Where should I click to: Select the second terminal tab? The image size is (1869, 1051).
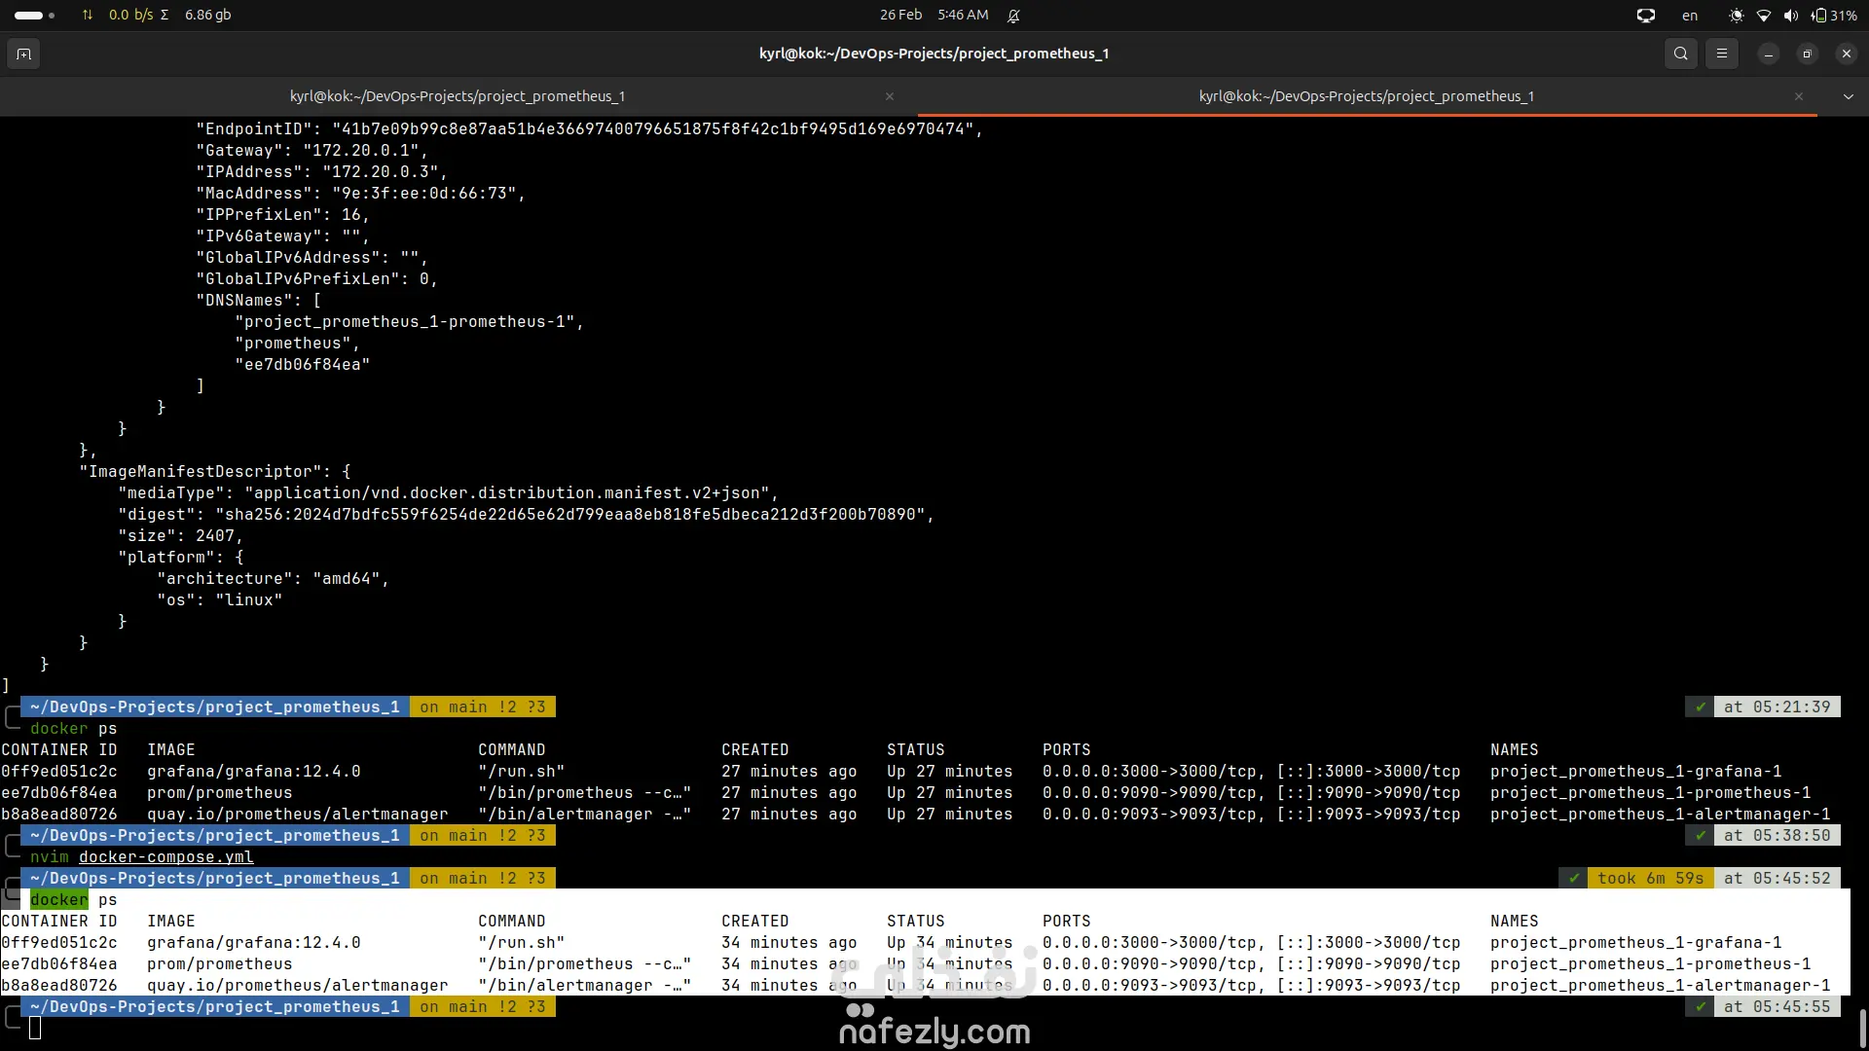click(1366, 96)
